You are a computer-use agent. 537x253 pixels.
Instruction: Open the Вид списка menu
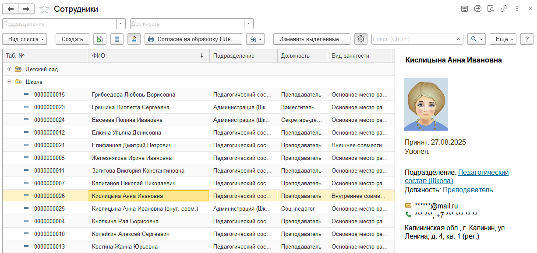click(27, 39)
